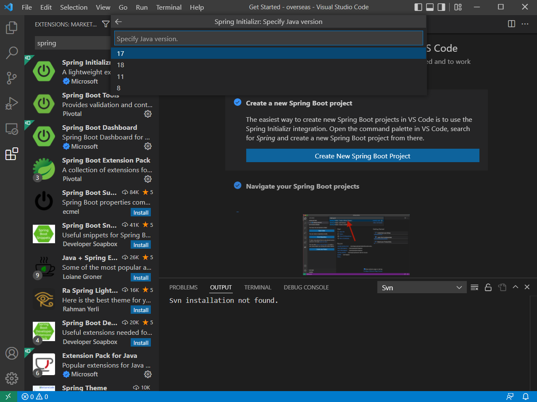Close the bottom panel
The image size is (537, 402).
pyautogui.click(x=527, y=287)
